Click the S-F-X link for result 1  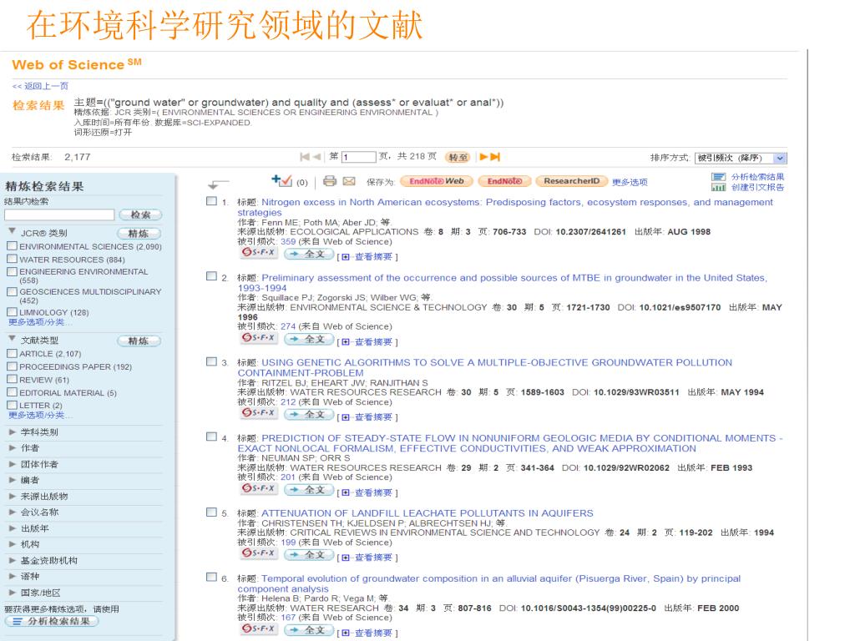click(x=259, y=253)
